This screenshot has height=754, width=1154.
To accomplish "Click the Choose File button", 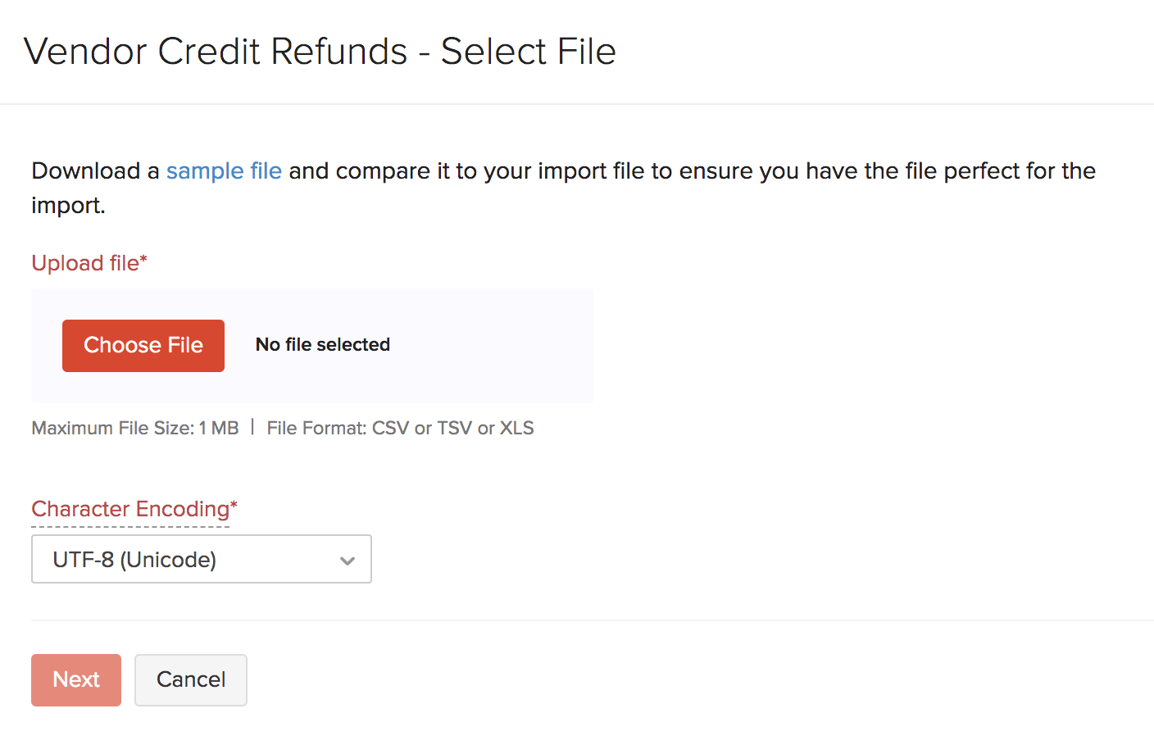I will 143,345.
